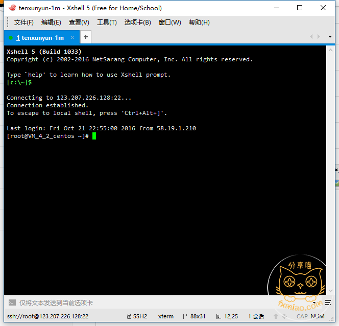The height and width of the screenshot is (326, 339).
Task: Add a new session tab
Action: 86,37
